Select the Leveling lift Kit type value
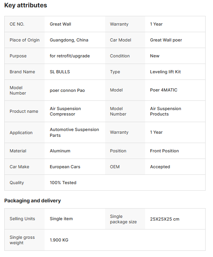 coord(165,72)
